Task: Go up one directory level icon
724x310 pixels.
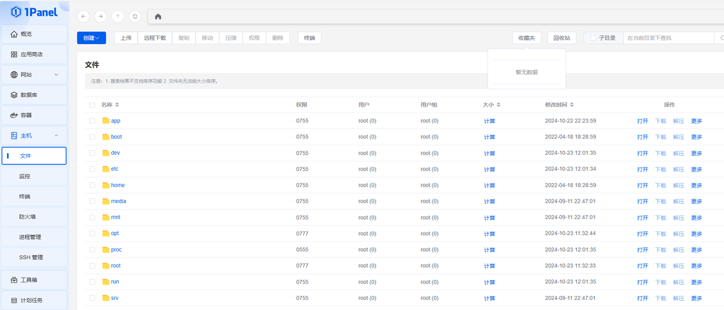Action: tap(118, 16)
